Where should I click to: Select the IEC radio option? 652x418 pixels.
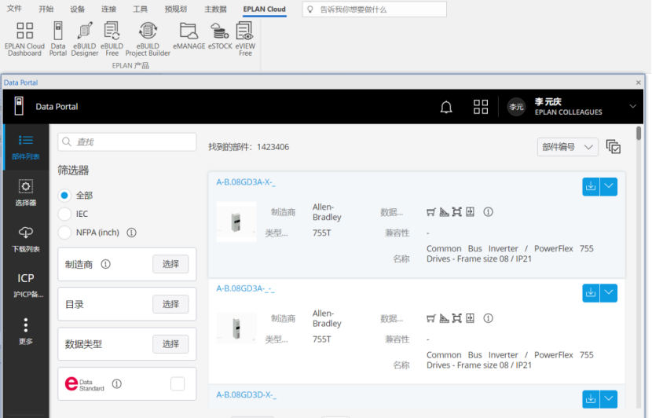[x=64, y=214]
